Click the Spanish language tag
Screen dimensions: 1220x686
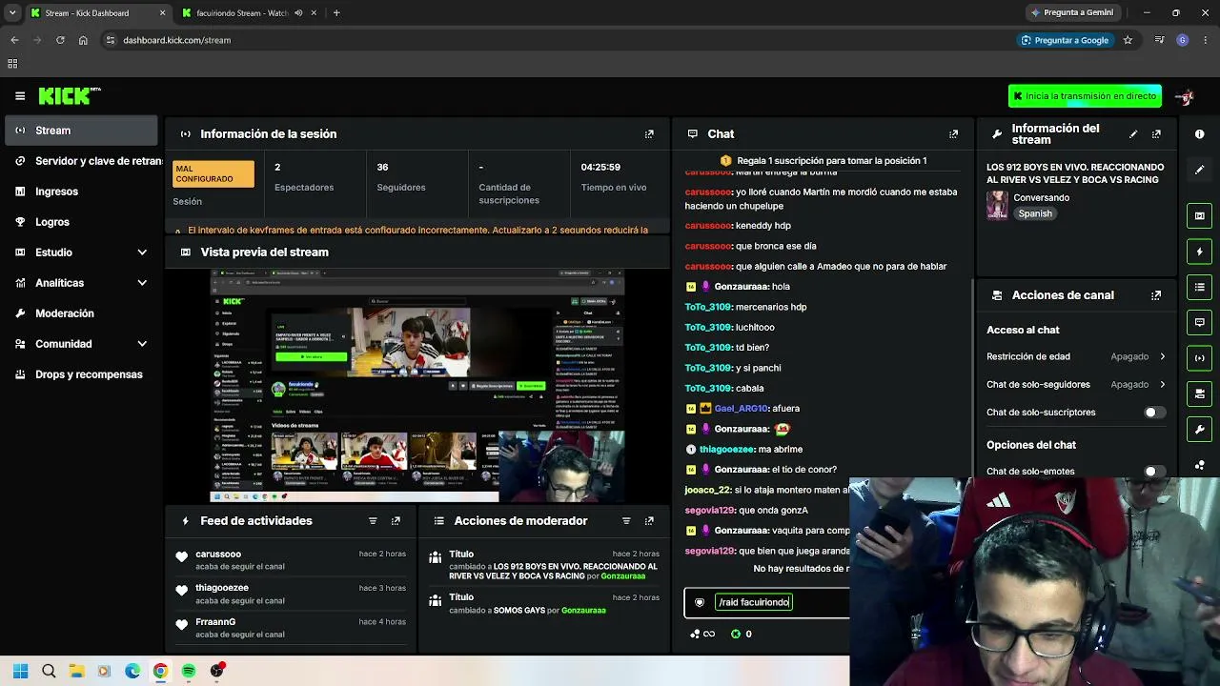tap(1035, 214)
